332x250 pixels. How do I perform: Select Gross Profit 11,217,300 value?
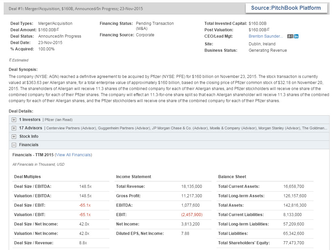[x=192, y=196]
